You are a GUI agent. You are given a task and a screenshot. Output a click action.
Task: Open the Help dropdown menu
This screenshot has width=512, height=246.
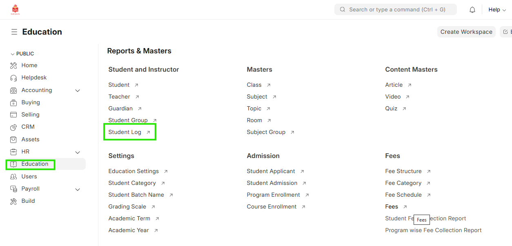[497, 10]
